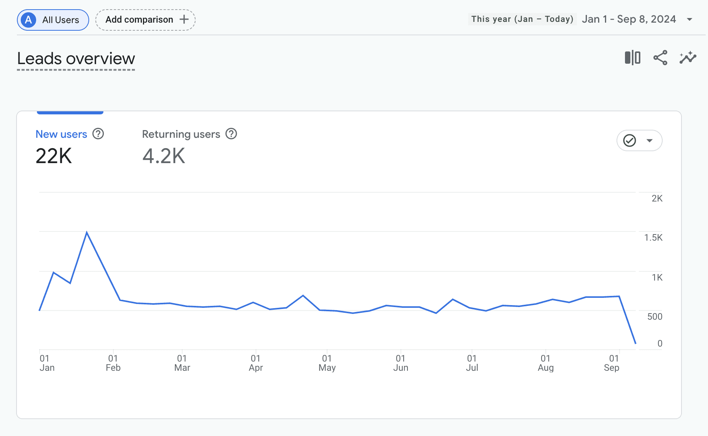The height and width of the screenshot is (436, 708).
Task: Click the plus icon in Add comparison
Action: click(184, 20)
